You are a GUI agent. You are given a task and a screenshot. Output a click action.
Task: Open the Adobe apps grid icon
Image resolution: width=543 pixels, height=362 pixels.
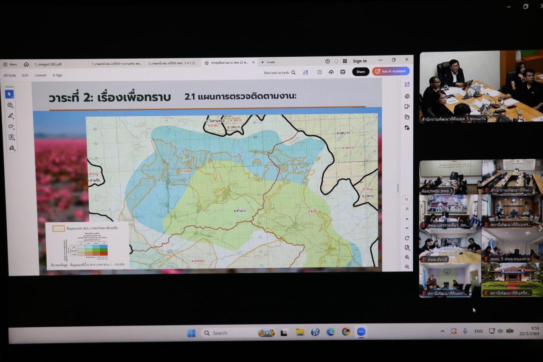click(345, 61)
